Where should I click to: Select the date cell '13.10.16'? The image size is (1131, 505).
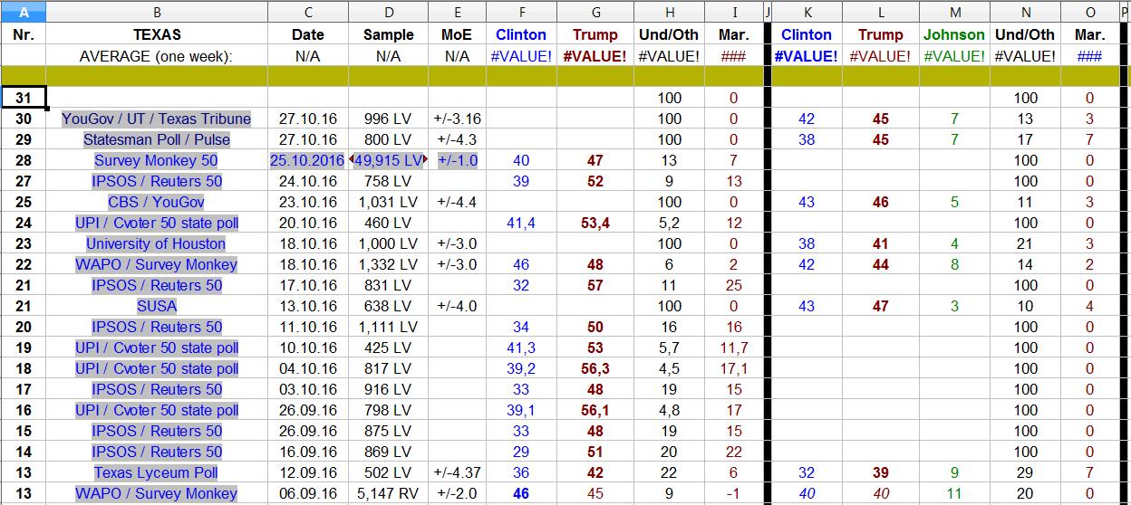click(x=308, y=306)
